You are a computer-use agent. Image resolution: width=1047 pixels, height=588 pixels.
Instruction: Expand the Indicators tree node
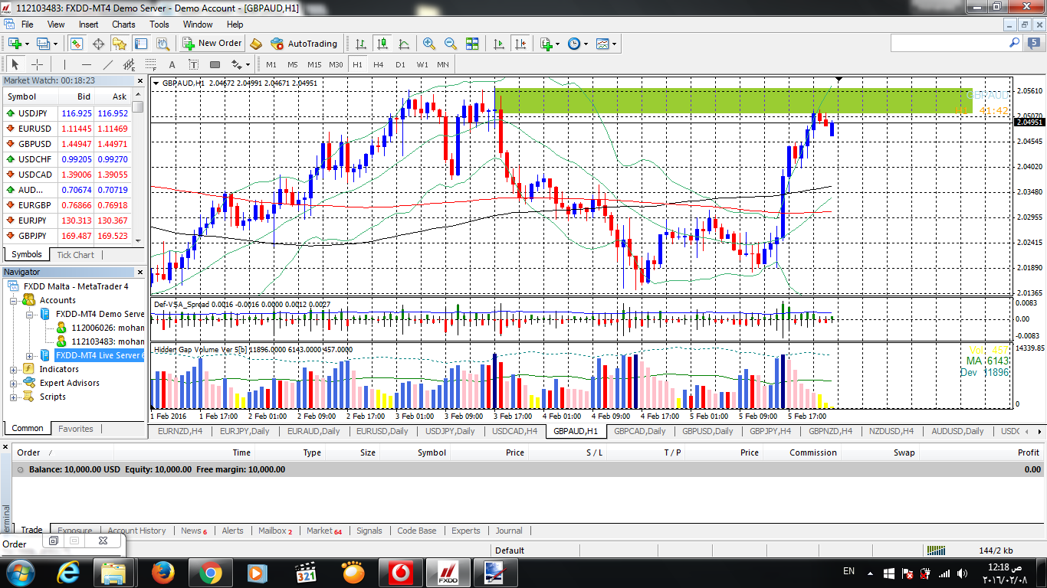coord(13,369)
